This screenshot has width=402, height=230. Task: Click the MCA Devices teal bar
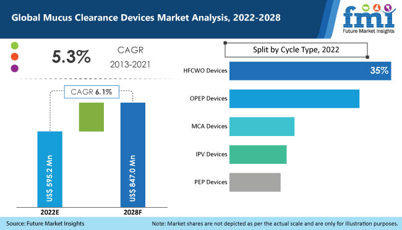click(262, 127)
